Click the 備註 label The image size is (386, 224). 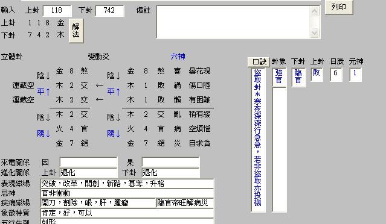click(x=143, y=10)
